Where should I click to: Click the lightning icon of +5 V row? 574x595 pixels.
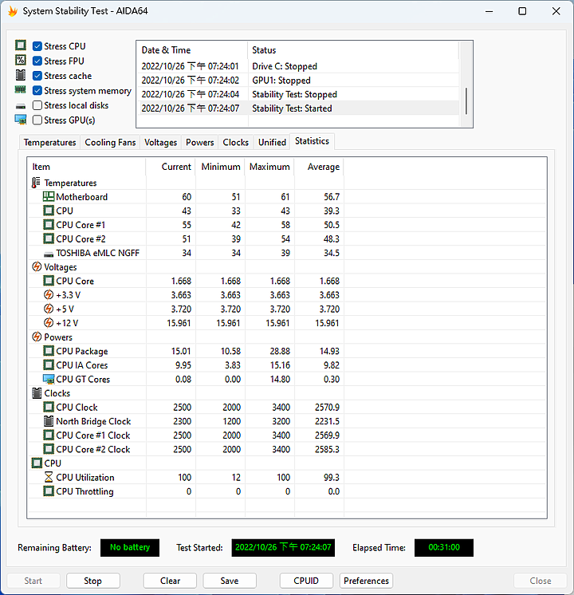coord(49,309)
